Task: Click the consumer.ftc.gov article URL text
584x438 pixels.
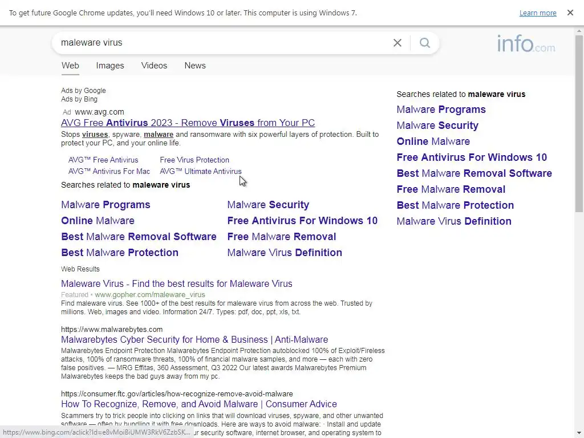Action: point(177,394)
